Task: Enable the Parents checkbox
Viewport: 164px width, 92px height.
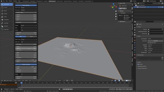Action: [x=125, y=19]
